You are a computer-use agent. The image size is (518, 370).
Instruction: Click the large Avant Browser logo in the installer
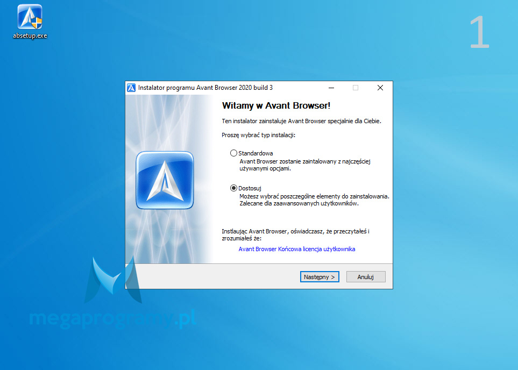[165, 180]
